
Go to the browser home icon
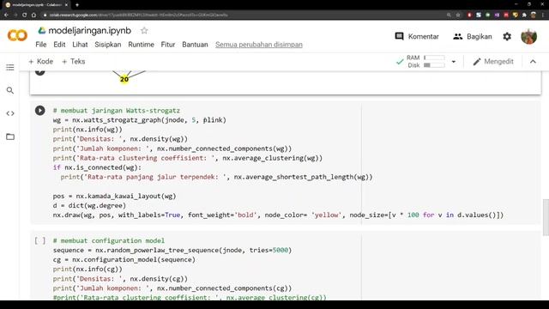33,15
